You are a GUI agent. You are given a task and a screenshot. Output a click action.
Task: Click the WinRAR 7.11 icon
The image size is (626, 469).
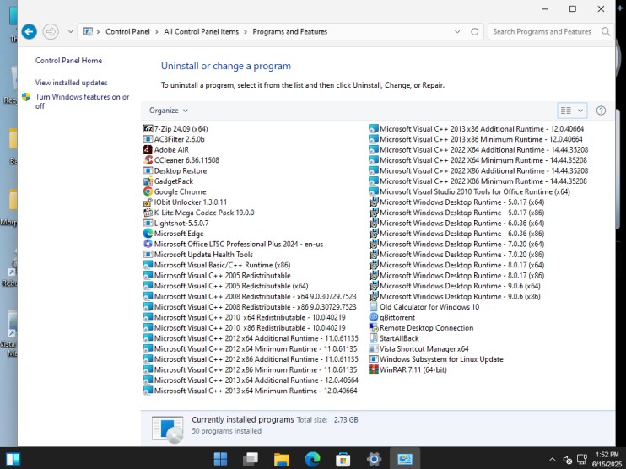point(373,369)
